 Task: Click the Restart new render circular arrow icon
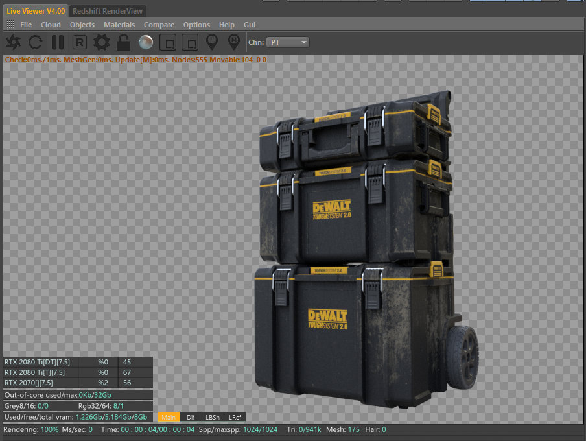(x=36, y=42)
